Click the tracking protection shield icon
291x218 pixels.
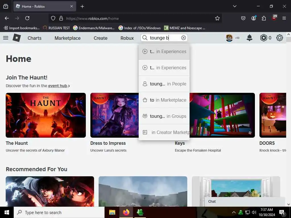coord(53,18)
